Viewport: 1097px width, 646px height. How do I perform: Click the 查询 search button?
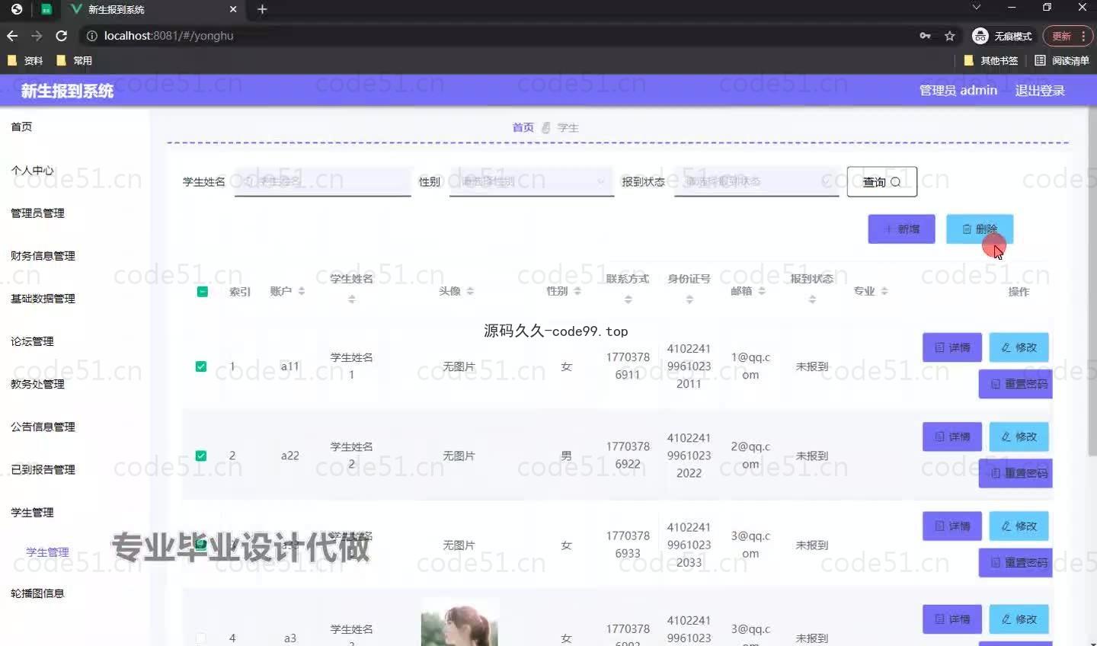[881, 182]
